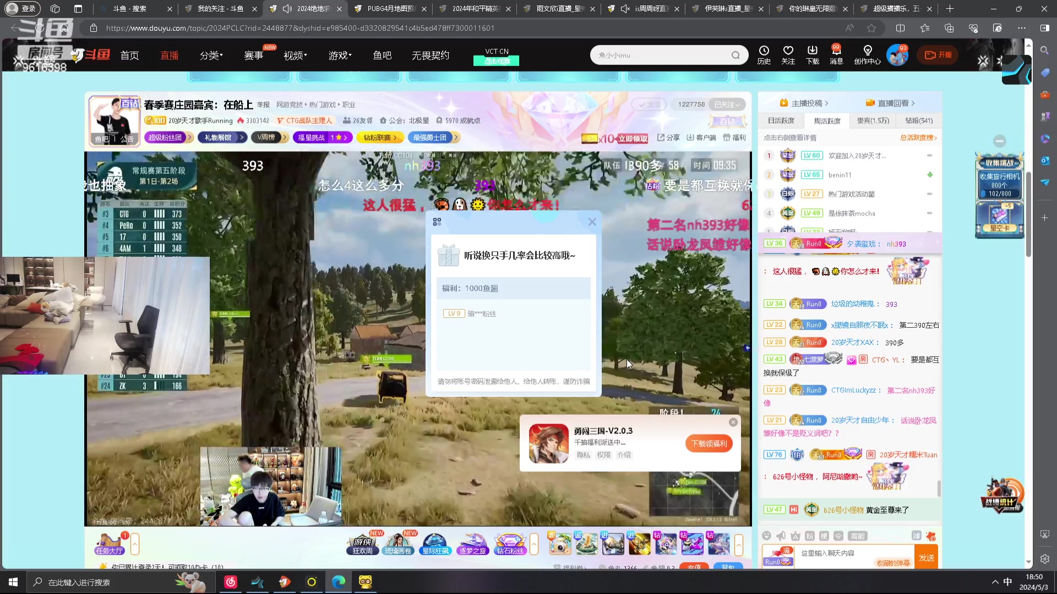This screenshot has width=1057, height=594.
Task: Switch to the 周活跃度 weekly activity tab
Action: pyautogui.click(x=827, y=120)
